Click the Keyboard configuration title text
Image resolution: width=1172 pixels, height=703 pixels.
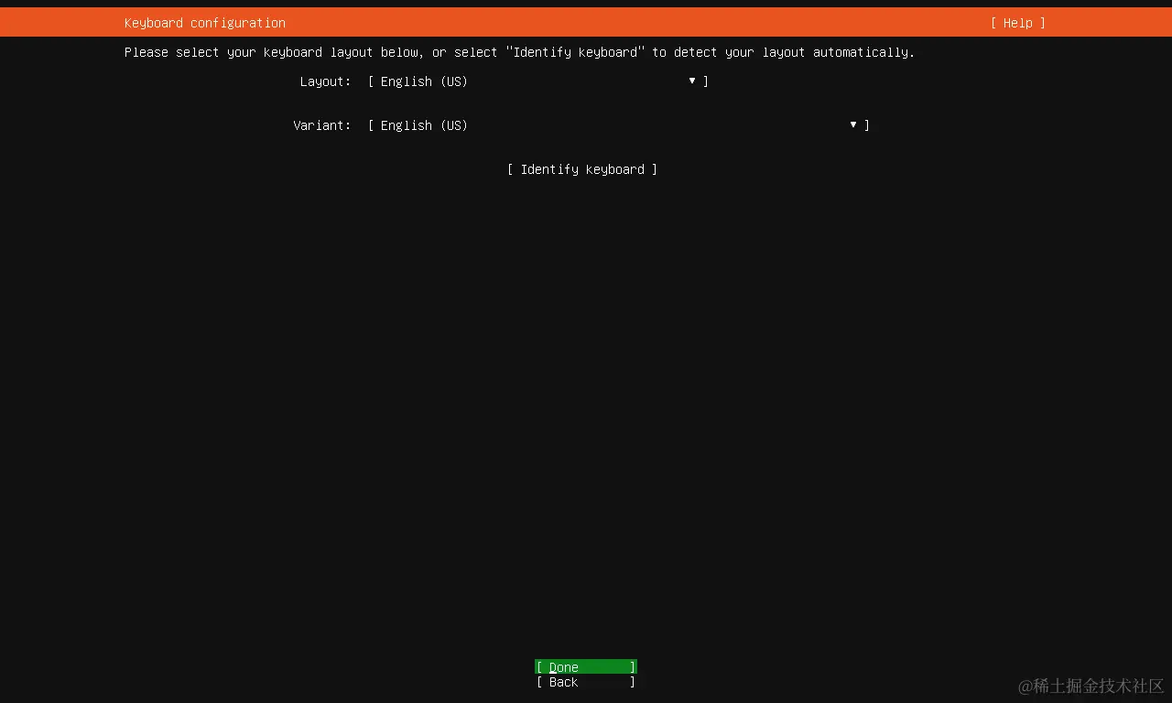pyautogui.click(x=205, y=23)
